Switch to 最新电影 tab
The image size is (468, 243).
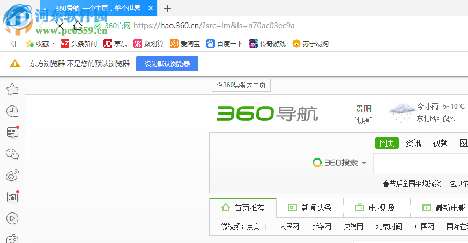[444, 208]
